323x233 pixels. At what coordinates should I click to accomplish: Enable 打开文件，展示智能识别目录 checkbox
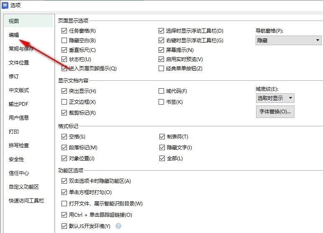tap(64, 204)
